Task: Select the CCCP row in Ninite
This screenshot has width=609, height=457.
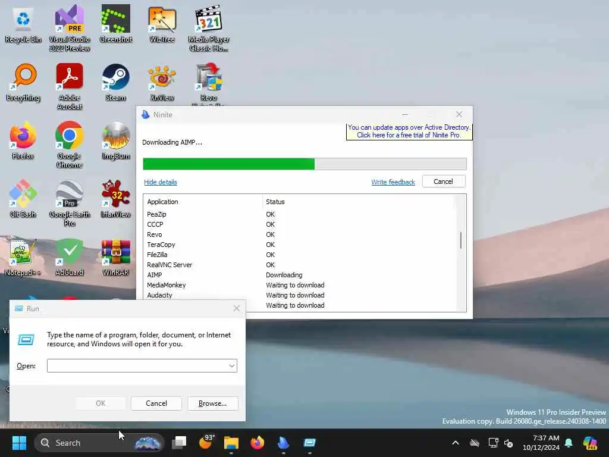Action: pyautogui.click(x=299, y=224)
